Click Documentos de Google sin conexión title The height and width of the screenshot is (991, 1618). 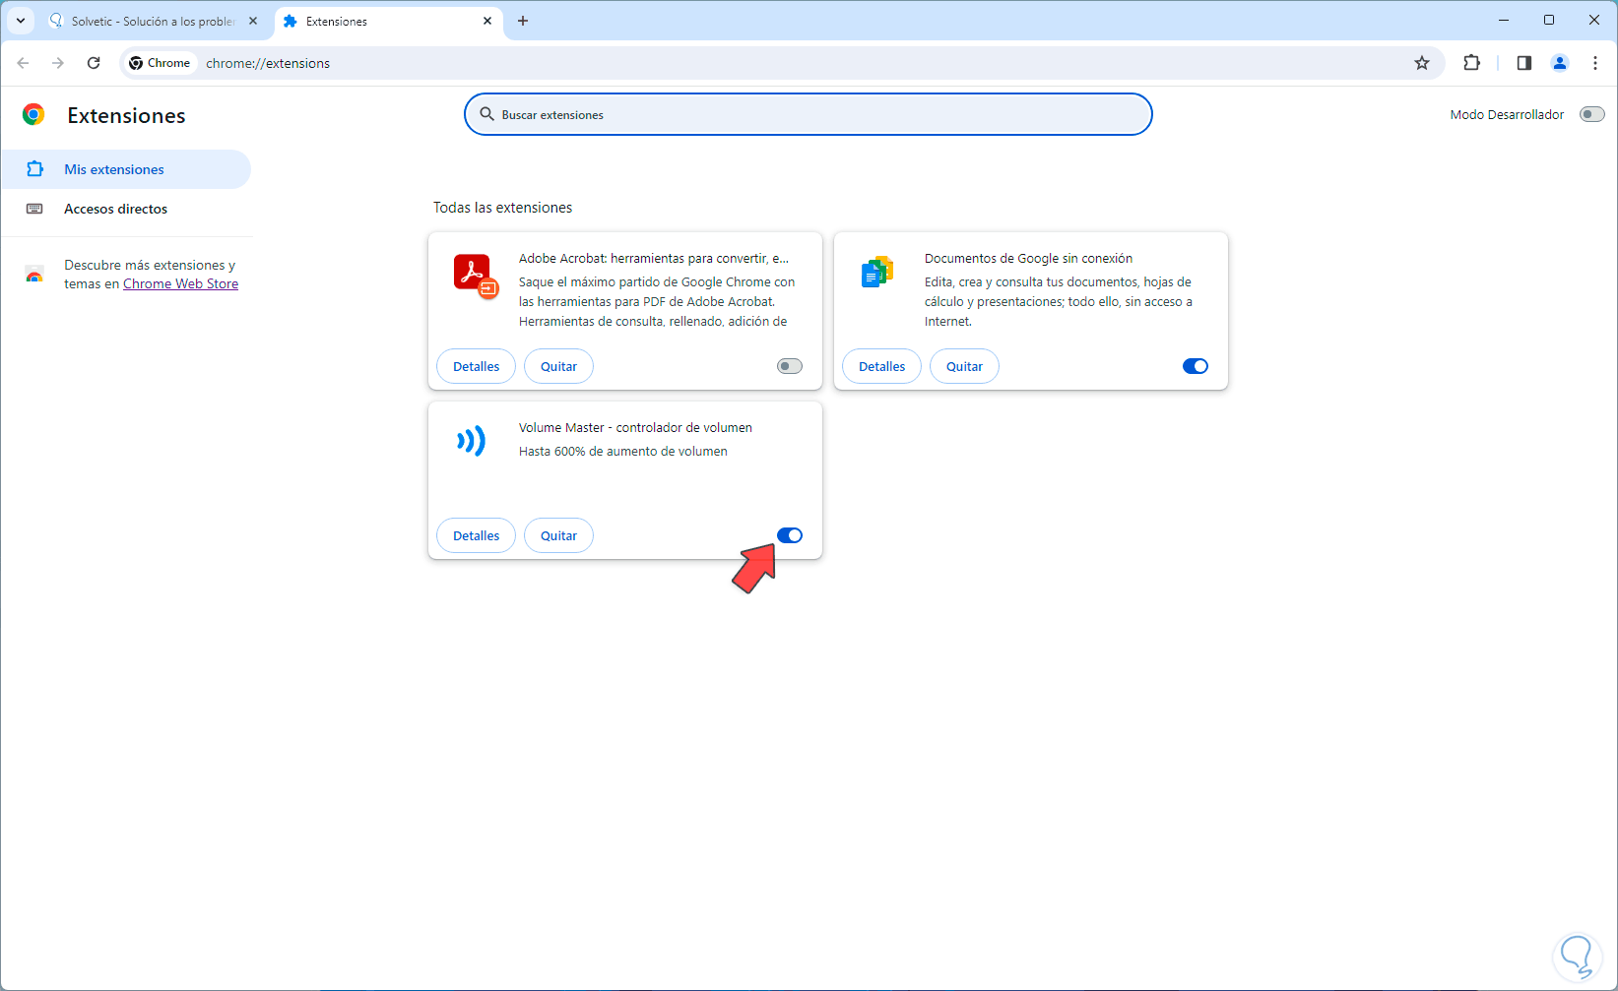(1028, 259)
